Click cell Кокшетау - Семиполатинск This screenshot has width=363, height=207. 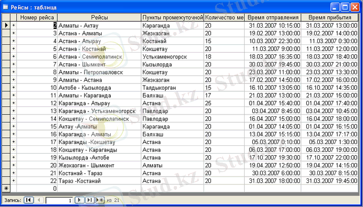[99, 119]
